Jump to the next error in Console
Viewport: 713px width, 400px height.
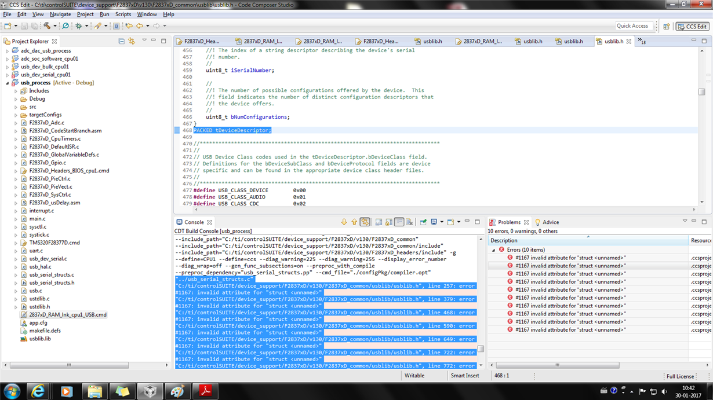344,222
